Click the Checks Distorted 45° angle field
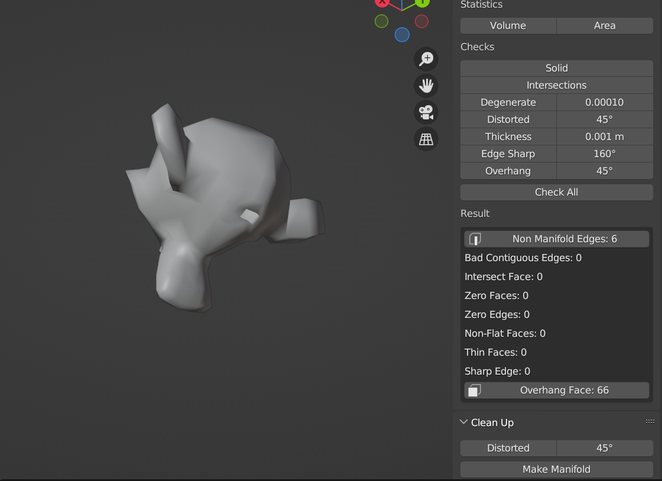The width and height of the screenshot is (662, 481). (x=605, y=120)
